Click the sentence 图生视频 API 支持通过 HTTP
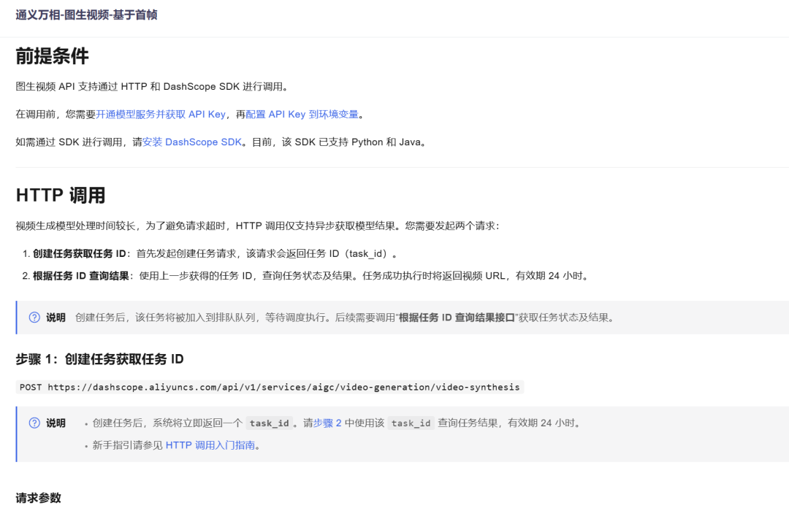Viewport: 789px width, 511px height. (153, 87)
